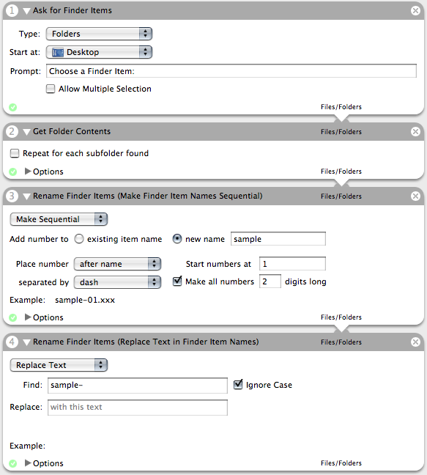Click Files/Folders output label of action 1
This screenshot has height=475, width=427.
coord(341,107)
